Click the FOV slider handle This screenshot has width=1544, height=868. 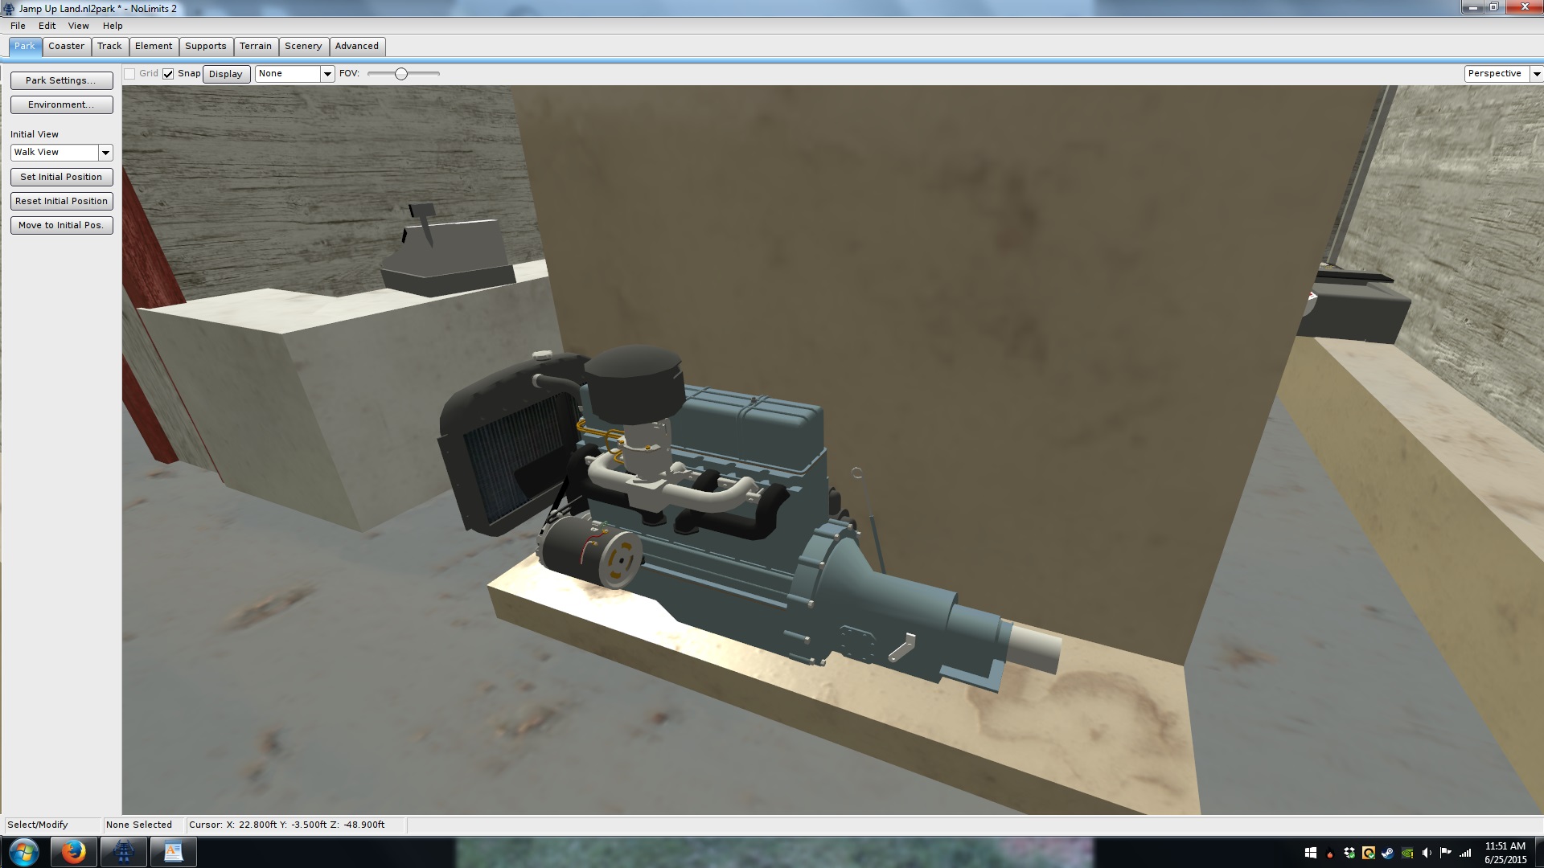click(x=400, y=74)
